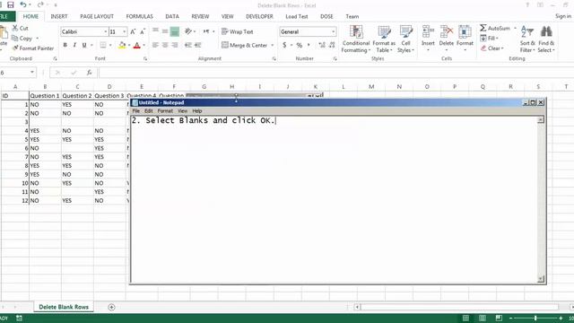
Task: Open Find & Select binoculars menu
Action: click(x=546, y=39)
